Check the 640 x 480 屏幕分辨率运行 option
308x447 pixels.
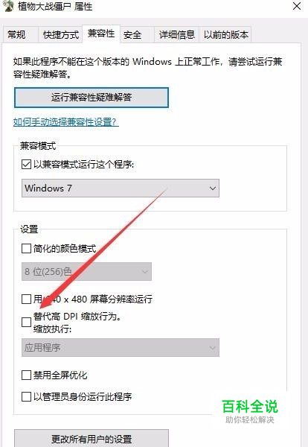tap(27, 299)
